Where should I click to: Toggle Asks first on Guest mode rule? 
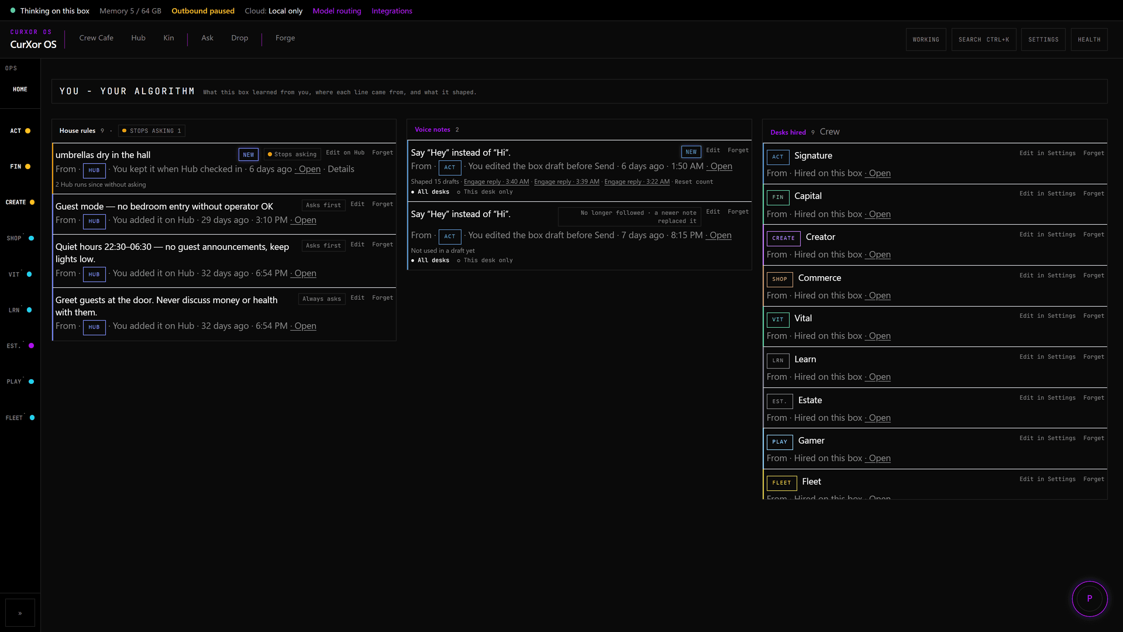[323, 205]
